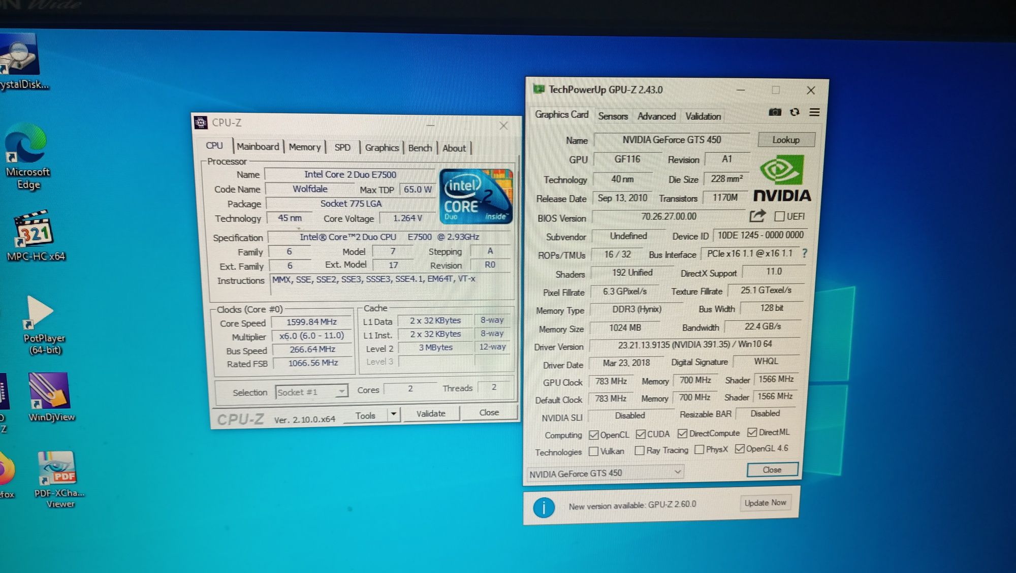Click the Code Name value Wolfdale
The image size is (1016, 573).
[310, 189]
